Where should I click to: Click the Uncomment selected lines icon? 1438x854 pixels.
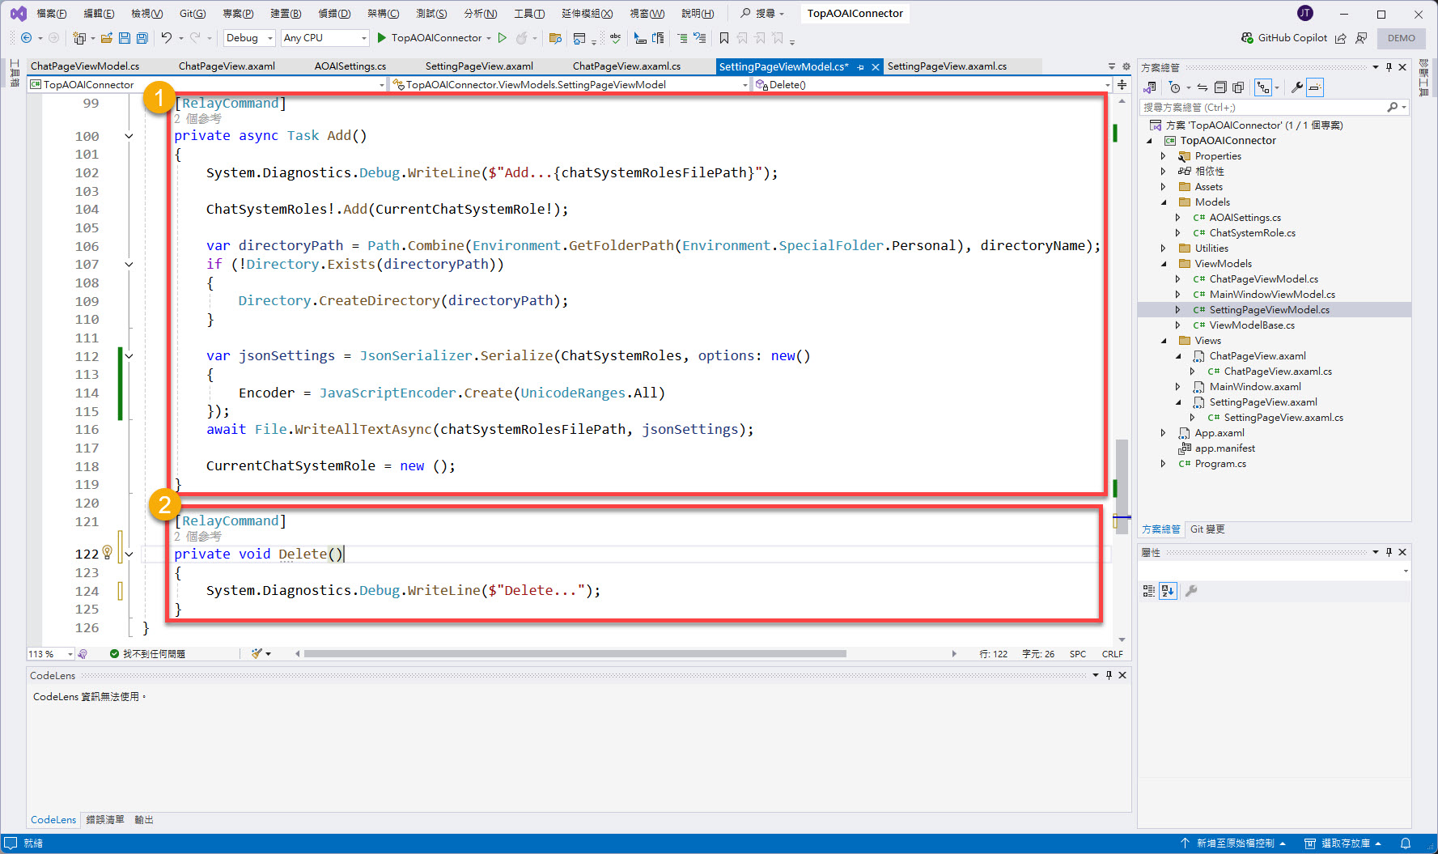[x=700, y=38]
